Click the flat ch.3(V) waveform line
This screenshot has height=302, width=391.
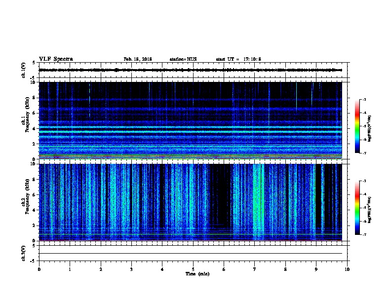[191, 254]
